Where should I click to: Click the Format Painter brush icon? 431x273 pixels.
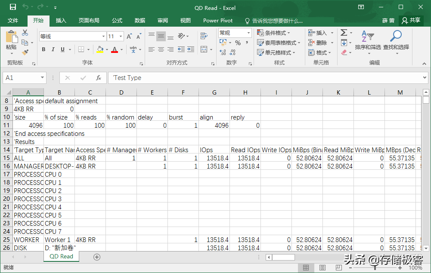(25, 52)
